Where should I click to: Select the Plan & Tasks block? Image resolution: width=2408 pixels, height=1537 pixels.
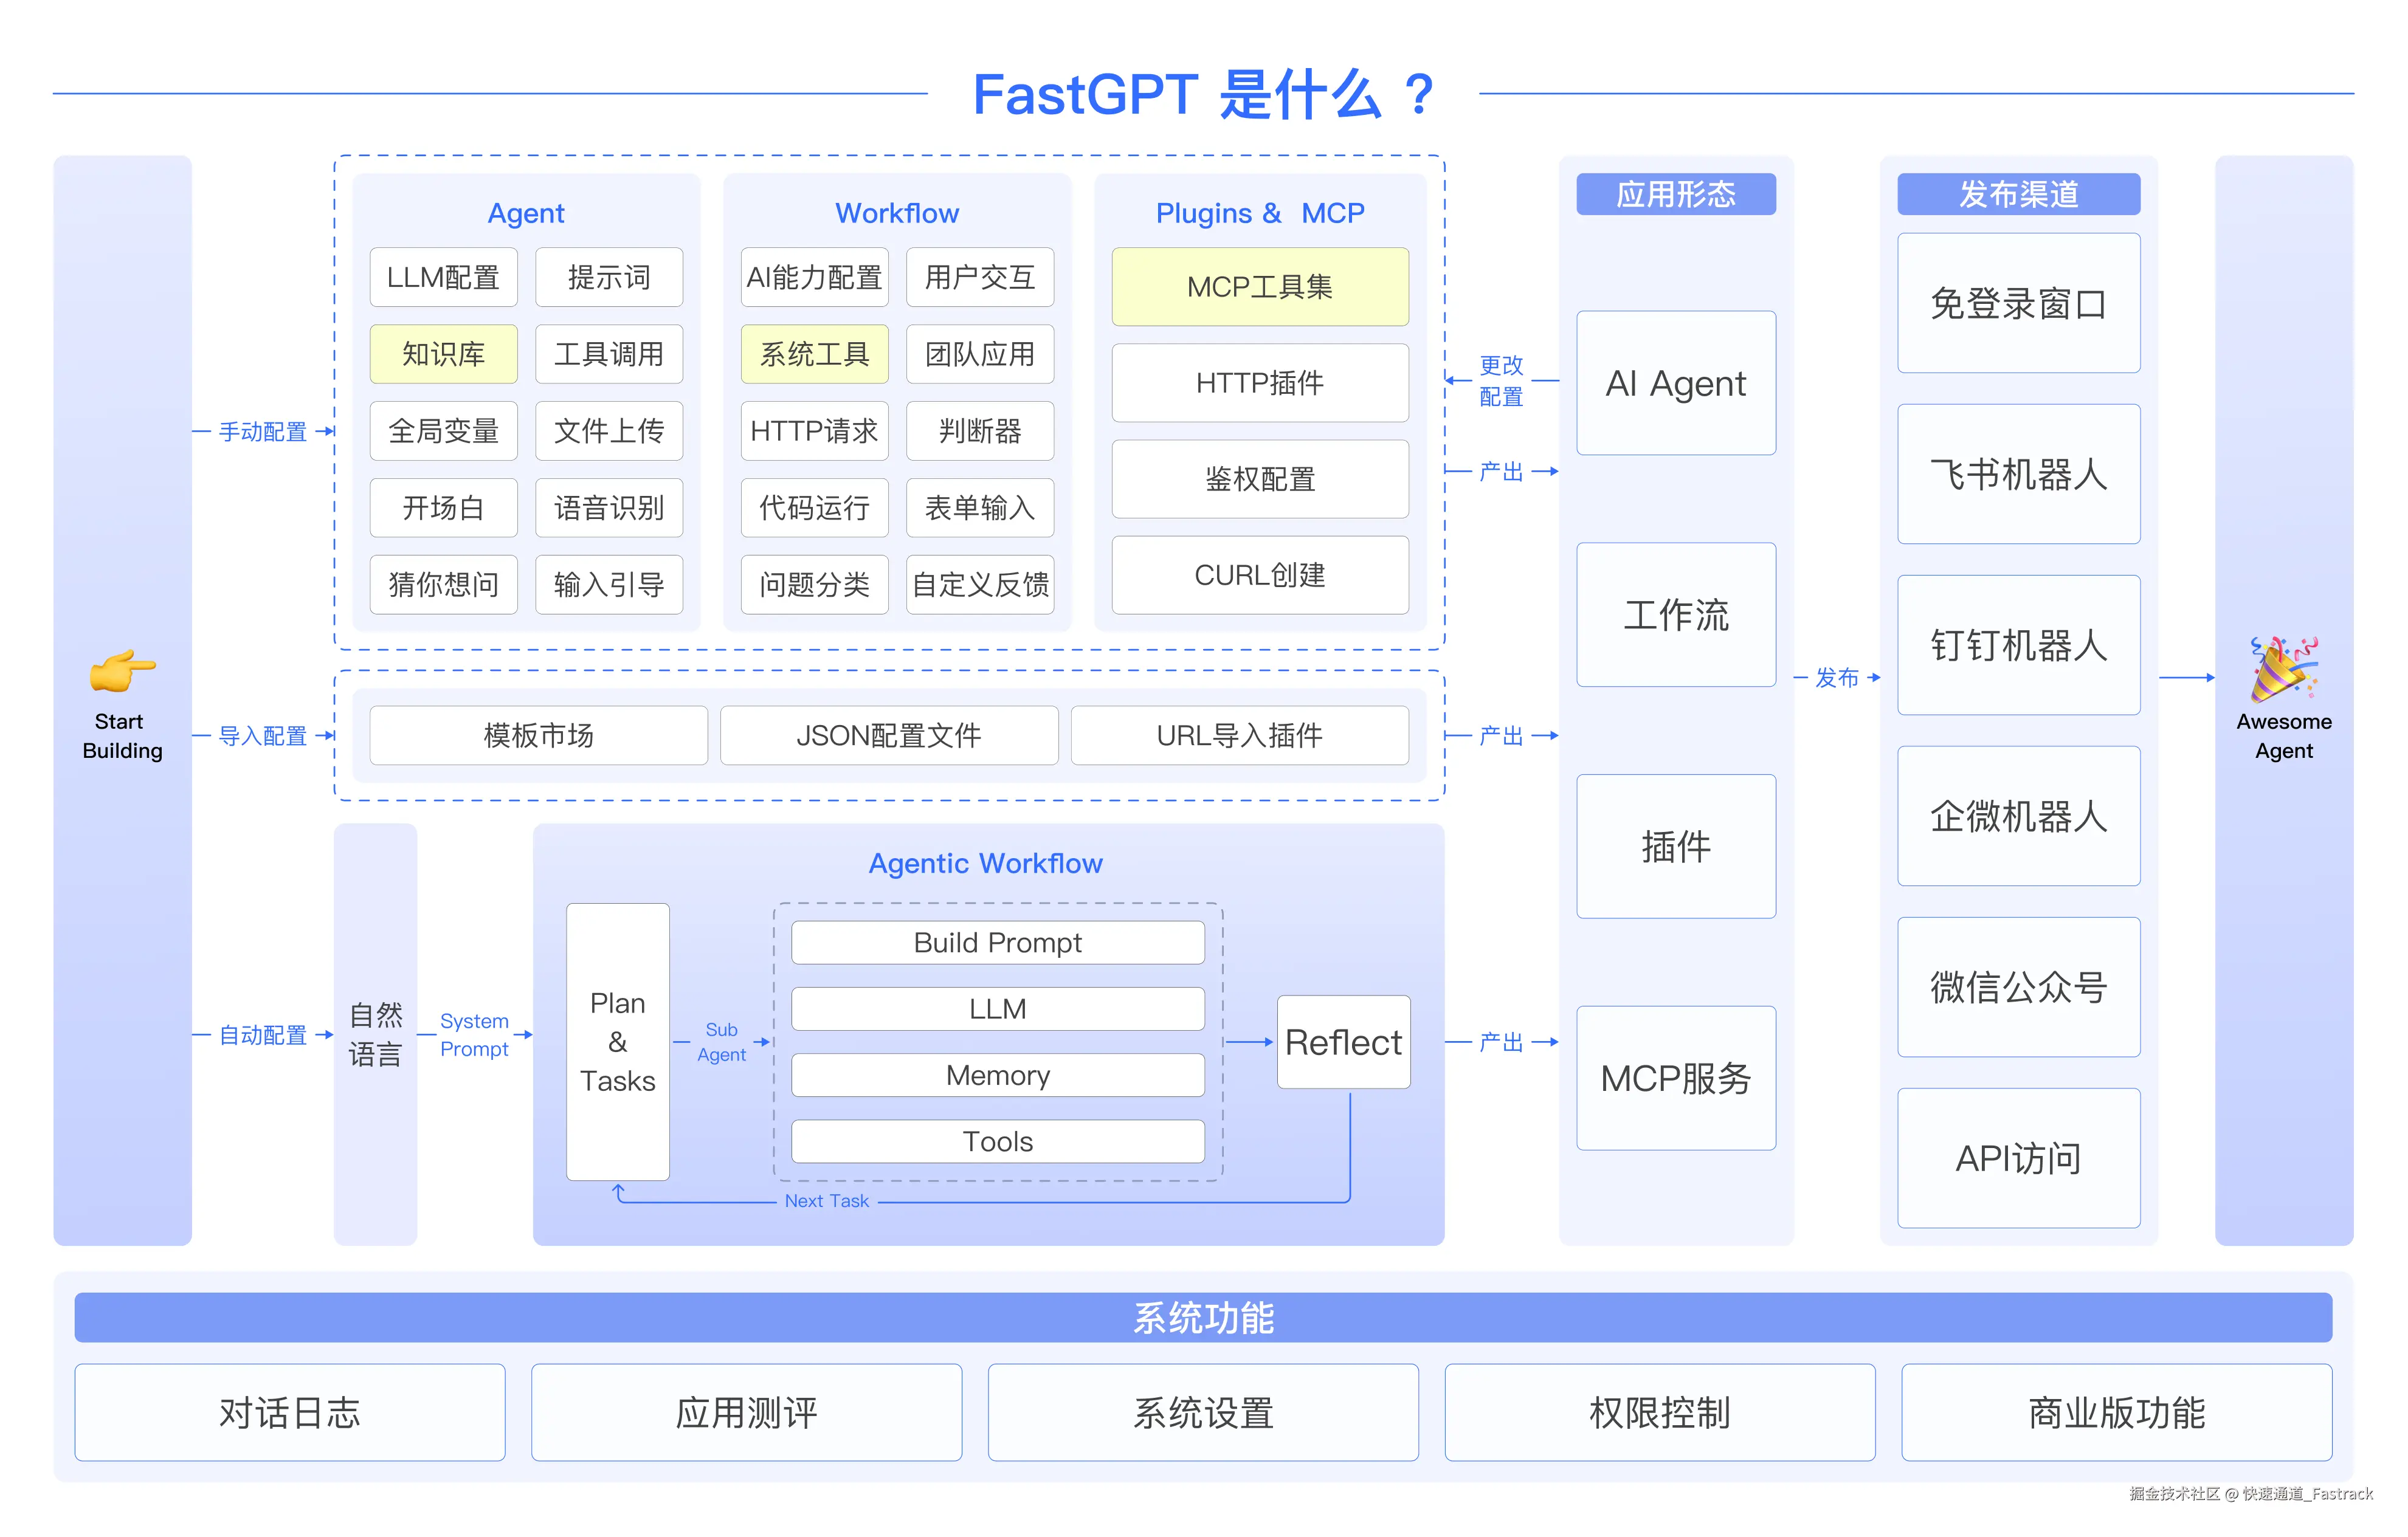[x=617, y=1042]
